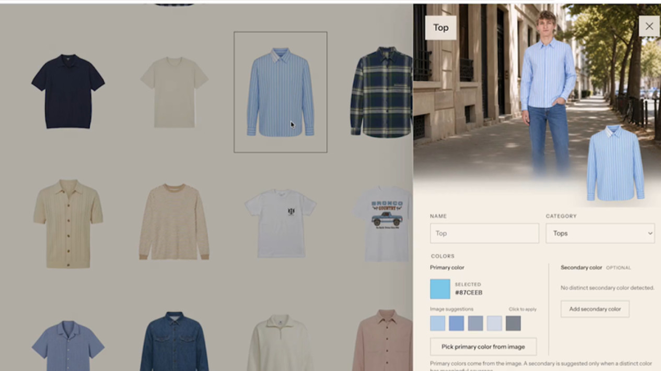661x371 pixels.
Task: Close the item detail panel
Action: pyautogui.click(x=649, y=26)
